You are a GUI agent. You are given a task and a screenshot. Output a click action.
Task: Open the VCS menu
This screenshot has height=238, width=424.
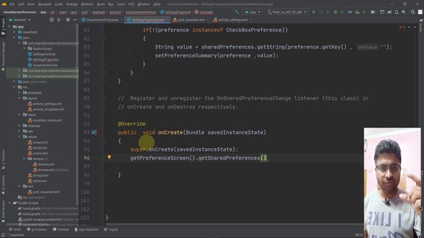(x=131, y=4)
